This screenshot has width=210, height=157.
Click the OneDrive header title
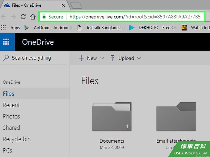tap(38, 42)
